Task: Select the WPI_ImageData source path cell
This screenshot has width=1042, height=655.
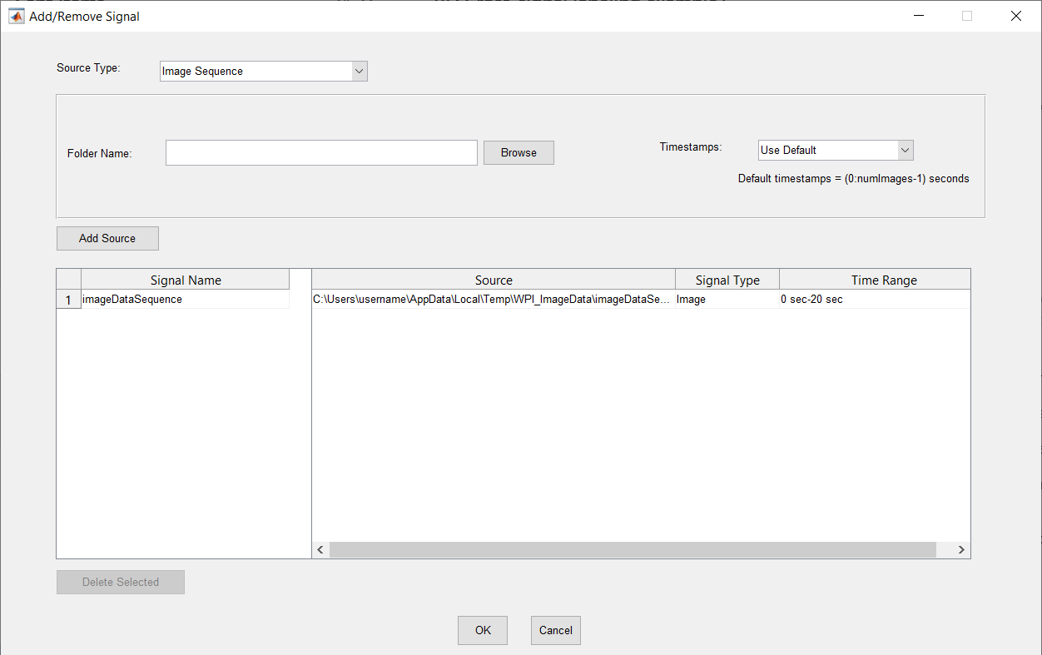Action: click(493, 300)
